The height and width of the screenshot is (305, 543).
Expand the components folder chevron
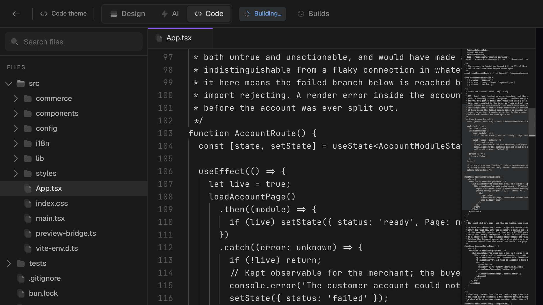(16, 114)
